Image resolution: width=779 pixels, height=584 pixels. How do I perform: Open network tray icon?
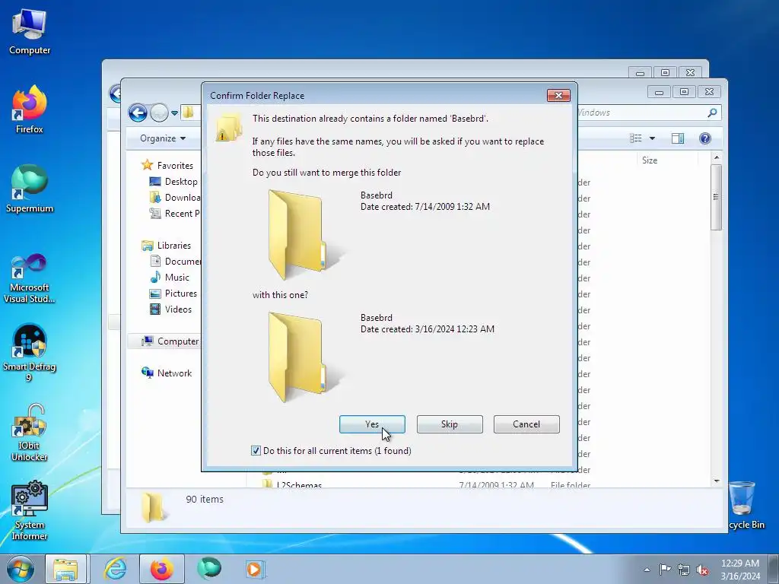click(x=684, y=570)
